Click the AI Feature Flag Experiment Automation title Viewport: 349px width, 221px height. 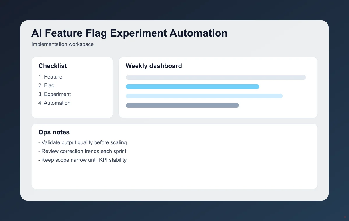129,33
